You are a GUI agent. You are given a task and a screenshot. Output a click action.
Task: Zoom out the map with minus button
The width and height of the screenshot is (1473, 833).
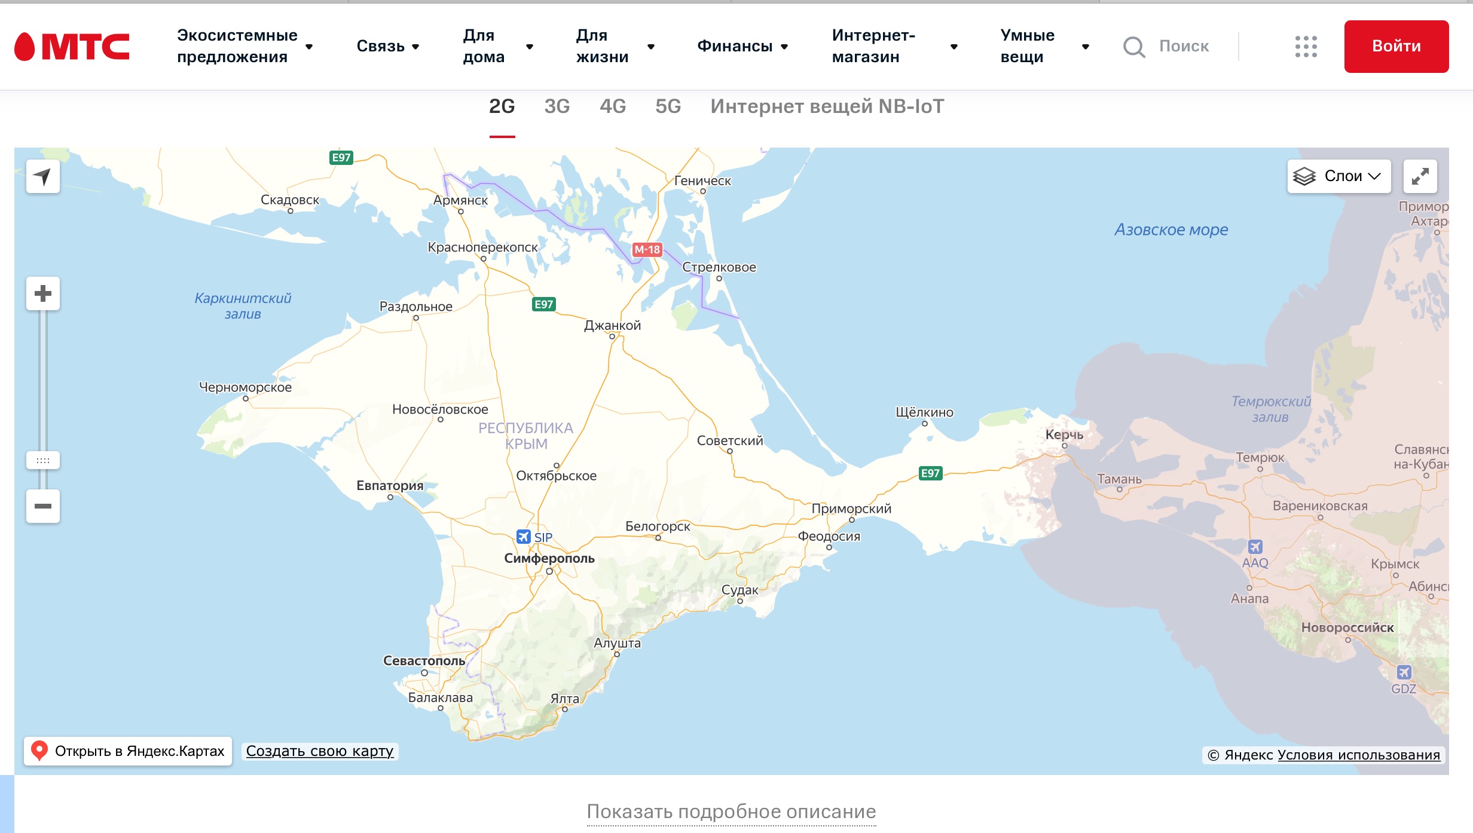pos(42,506)
